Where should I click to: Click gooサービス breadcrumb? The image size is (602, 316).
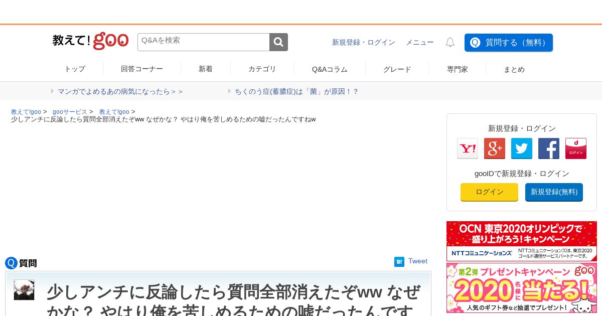click(70, 112)
